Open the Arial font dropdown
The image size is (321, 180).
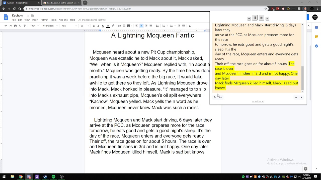(69, 26)
